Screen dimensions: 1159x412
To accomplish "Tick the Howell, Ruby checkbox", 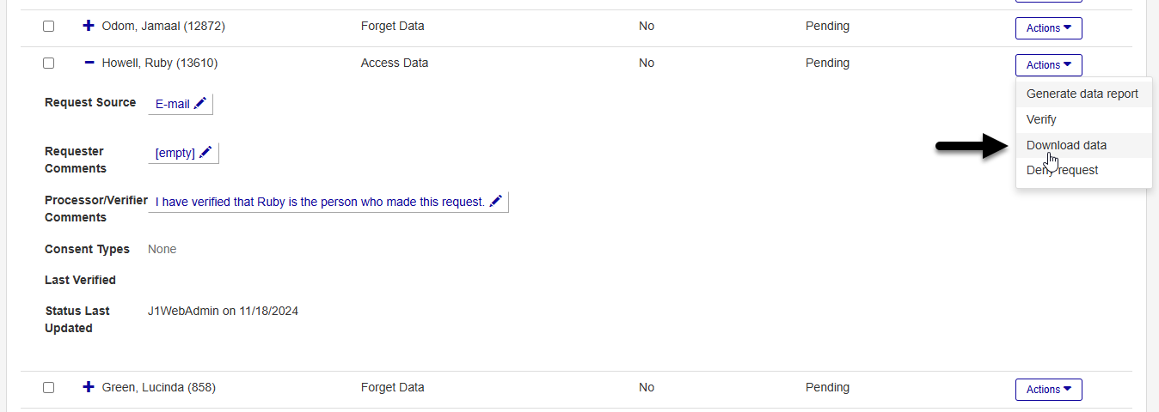I will point(49,64).
